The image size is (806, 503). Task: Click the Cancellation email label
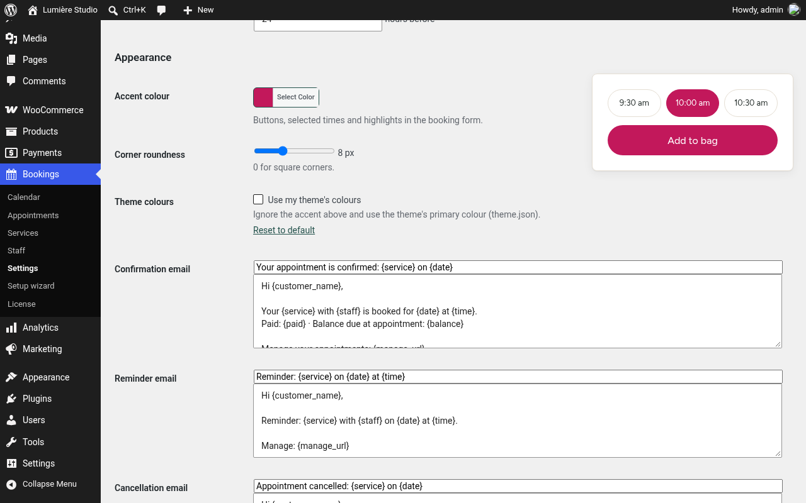[x=151, y=488]
